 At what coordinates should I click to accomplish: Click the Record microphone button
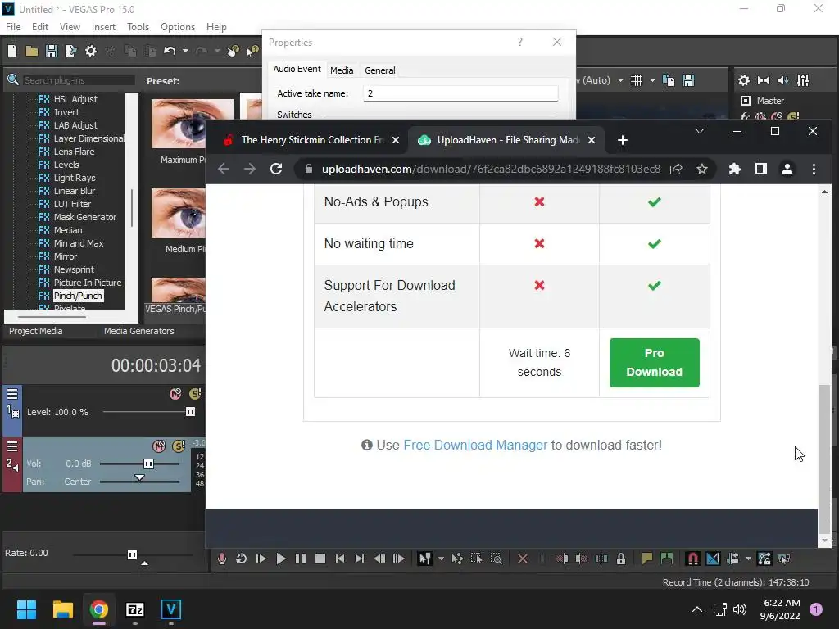(221, 559)
